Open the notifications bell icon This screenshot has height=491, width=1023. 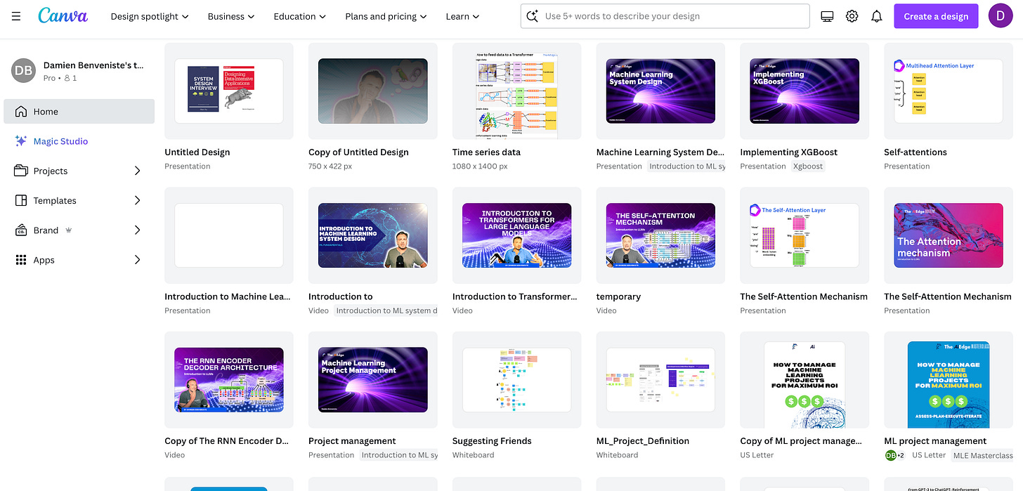[x=876, y=16]
